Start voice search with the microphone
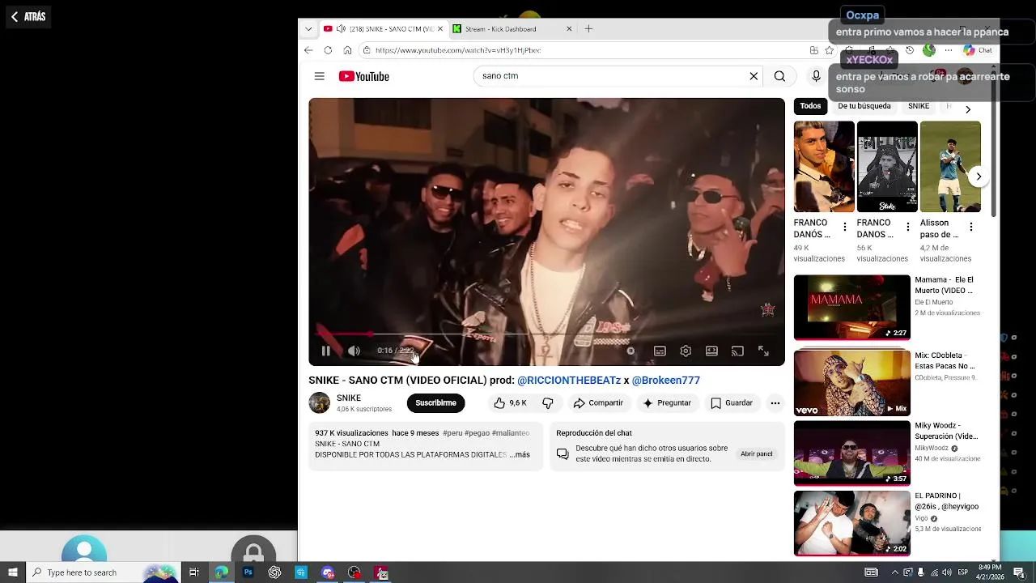 pyautogui.click(x=816, y=76)
